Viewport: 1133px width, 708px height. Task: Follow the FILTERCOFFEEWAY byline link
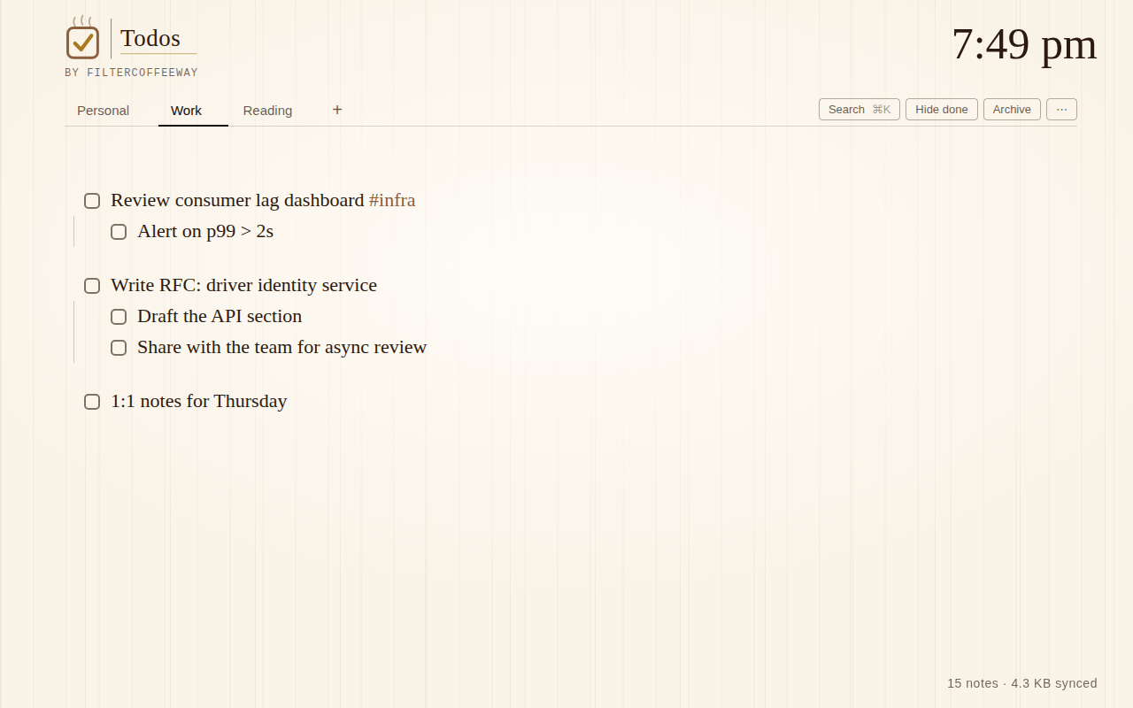coord(143,73)
